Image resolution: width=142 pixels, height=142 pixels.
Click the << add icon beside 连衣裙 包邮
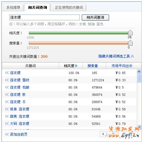pos(7,87)
